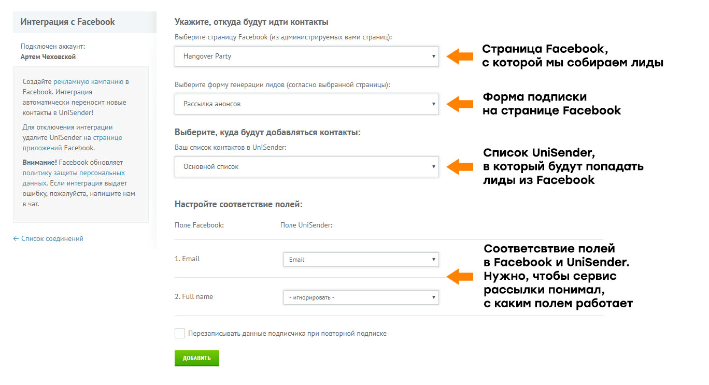This screenshot has width=709, height=385.
Task: Click the orange arrow beside Основной список
Action: coord(460,167)
